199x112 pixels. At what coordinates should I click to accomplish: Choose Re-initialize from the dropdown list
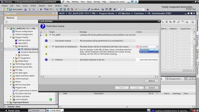[149, 49]
